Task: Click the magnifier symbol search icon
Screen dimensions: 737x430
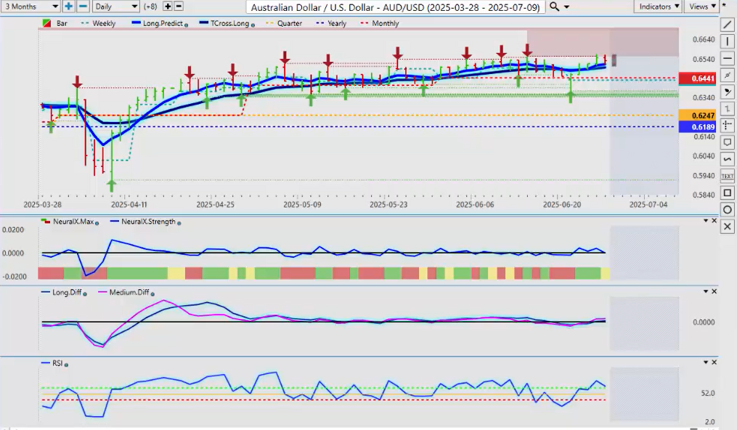Action: (555, 7)
